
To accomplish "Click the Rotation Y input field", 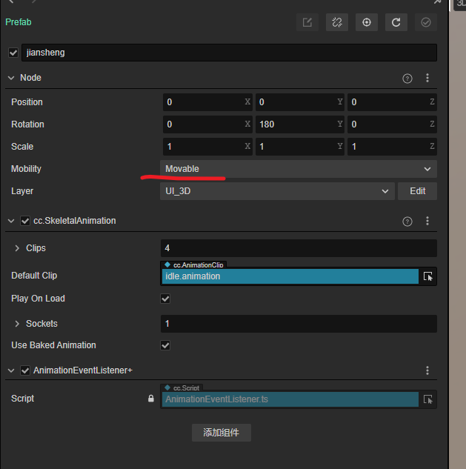I will point(296,124).
